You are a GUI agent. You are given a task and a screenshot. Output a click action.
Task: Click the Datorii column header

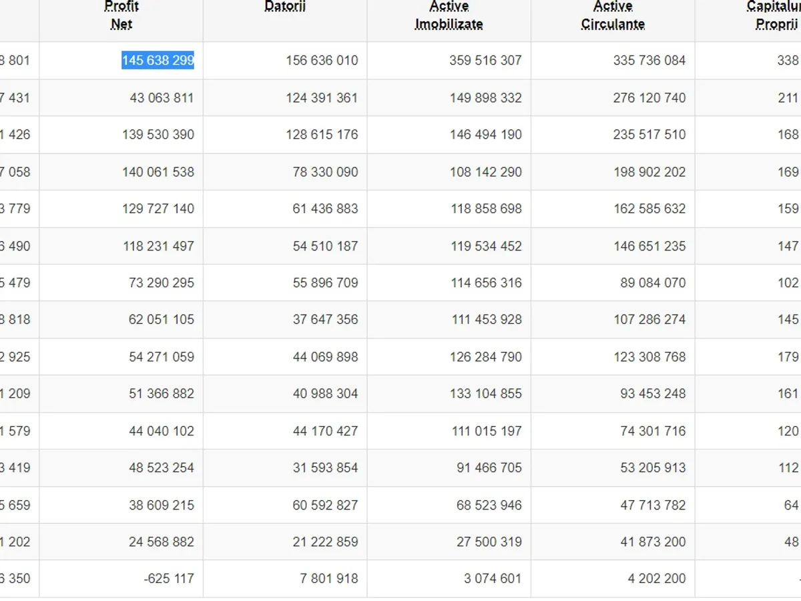(285, 7)
